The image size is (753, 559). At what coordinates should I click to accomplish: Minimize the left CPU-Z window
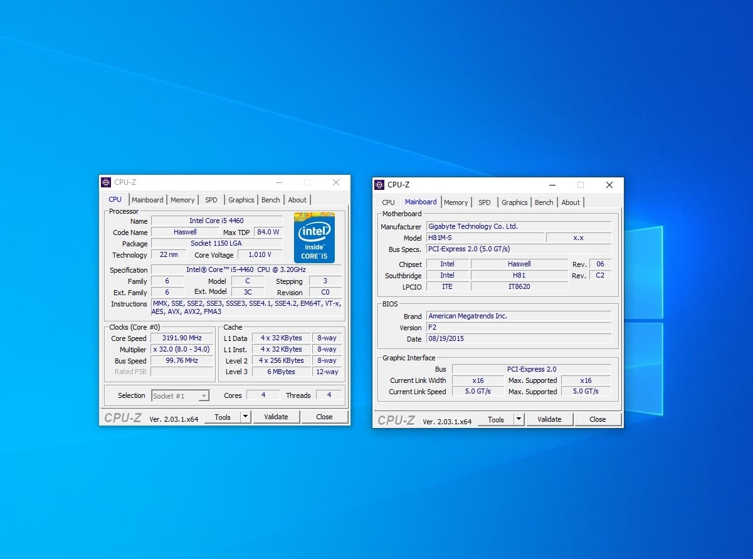tap(278, 182)
